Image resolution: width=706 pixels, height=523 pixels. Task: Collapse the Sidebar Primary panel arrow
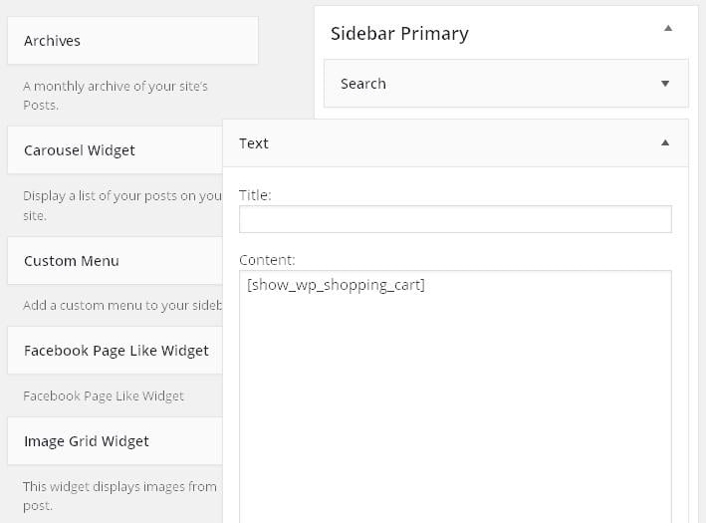tap(667, 29)
